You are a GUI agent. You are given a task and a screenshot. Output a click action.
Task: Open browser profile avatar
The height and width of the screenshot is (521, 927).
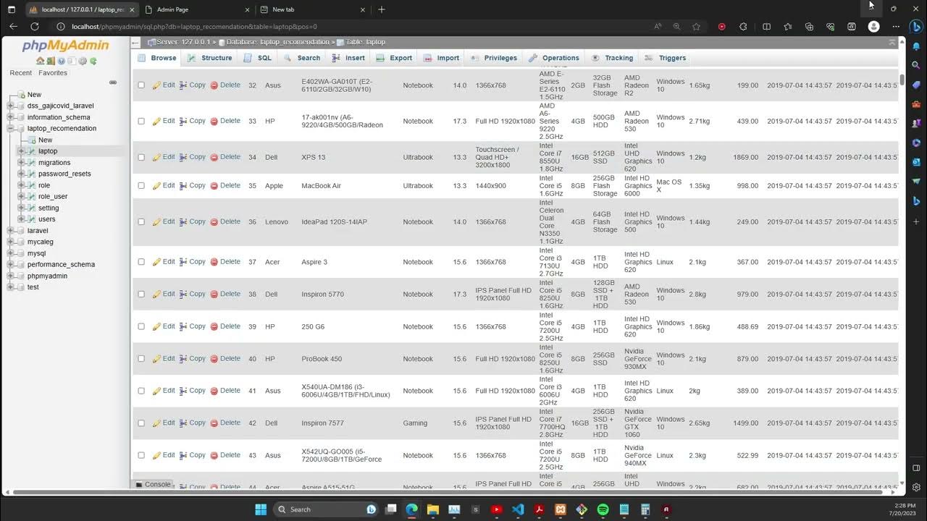(x=874, y=26)
